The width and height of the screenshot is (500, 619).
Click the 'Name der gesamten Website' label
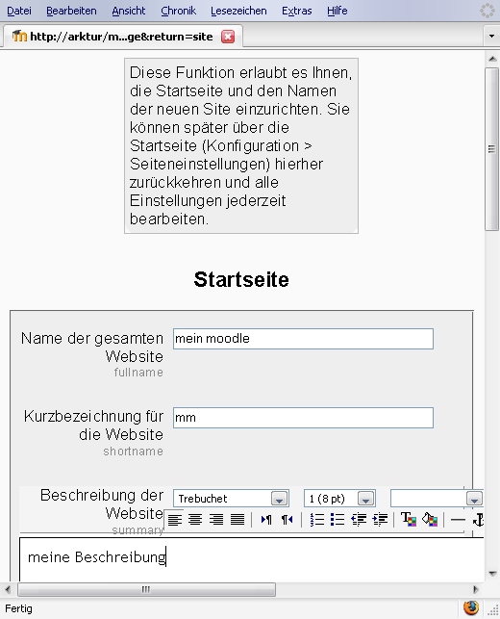coord(92,347)
